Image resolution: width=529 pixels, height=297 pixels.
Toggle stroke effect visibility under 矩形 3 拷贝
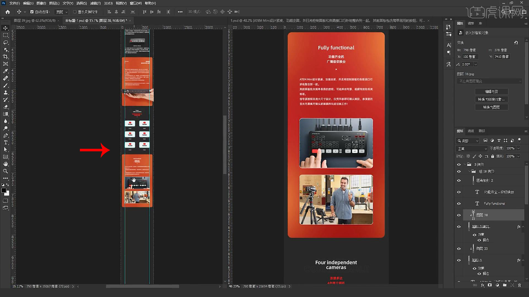point(479,240)
